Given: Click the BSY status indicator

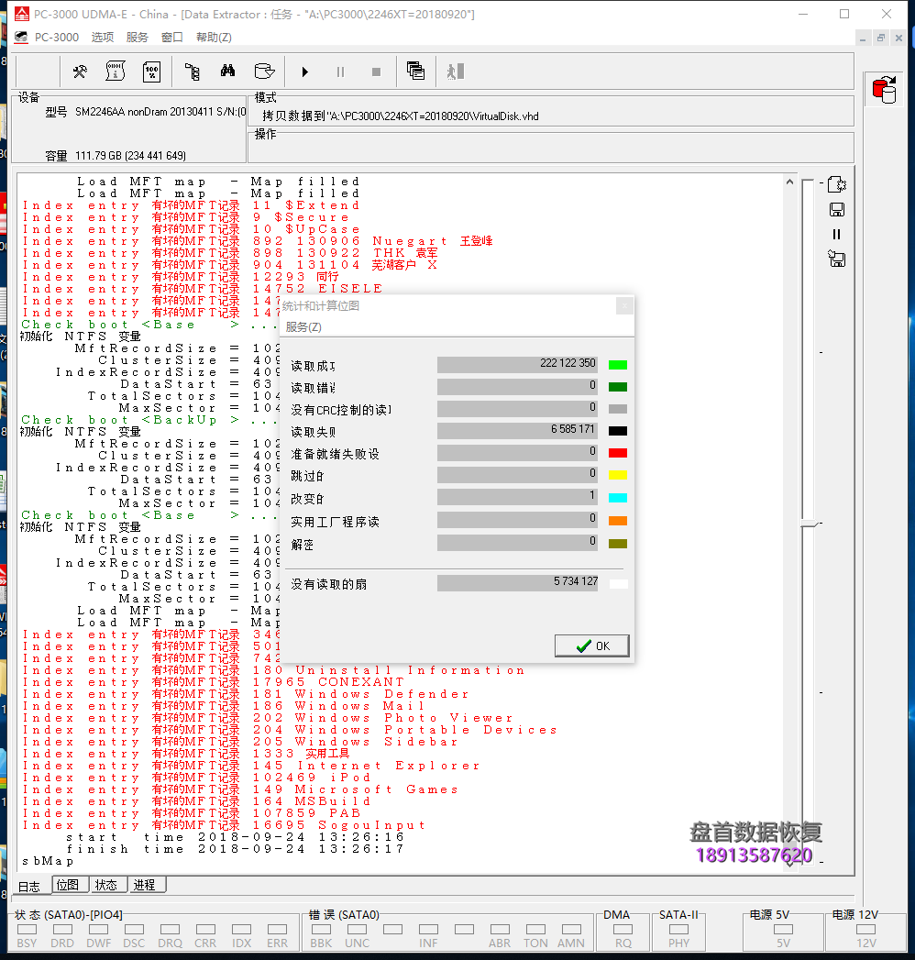Looking at the screenshot, I should (x=27, y=932).
